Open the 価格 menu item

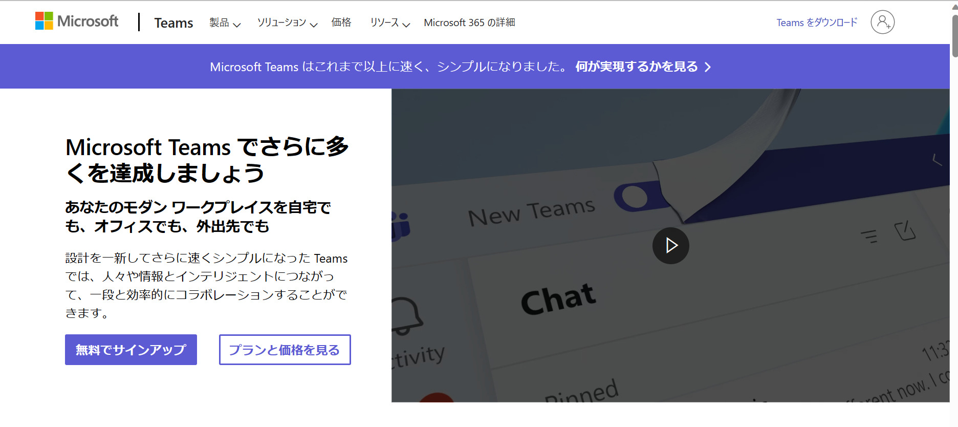[341, 23]
